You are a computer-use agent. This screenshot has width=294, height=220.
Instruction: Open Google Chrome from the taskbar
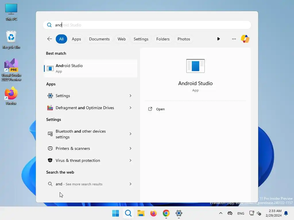[166, 213]
